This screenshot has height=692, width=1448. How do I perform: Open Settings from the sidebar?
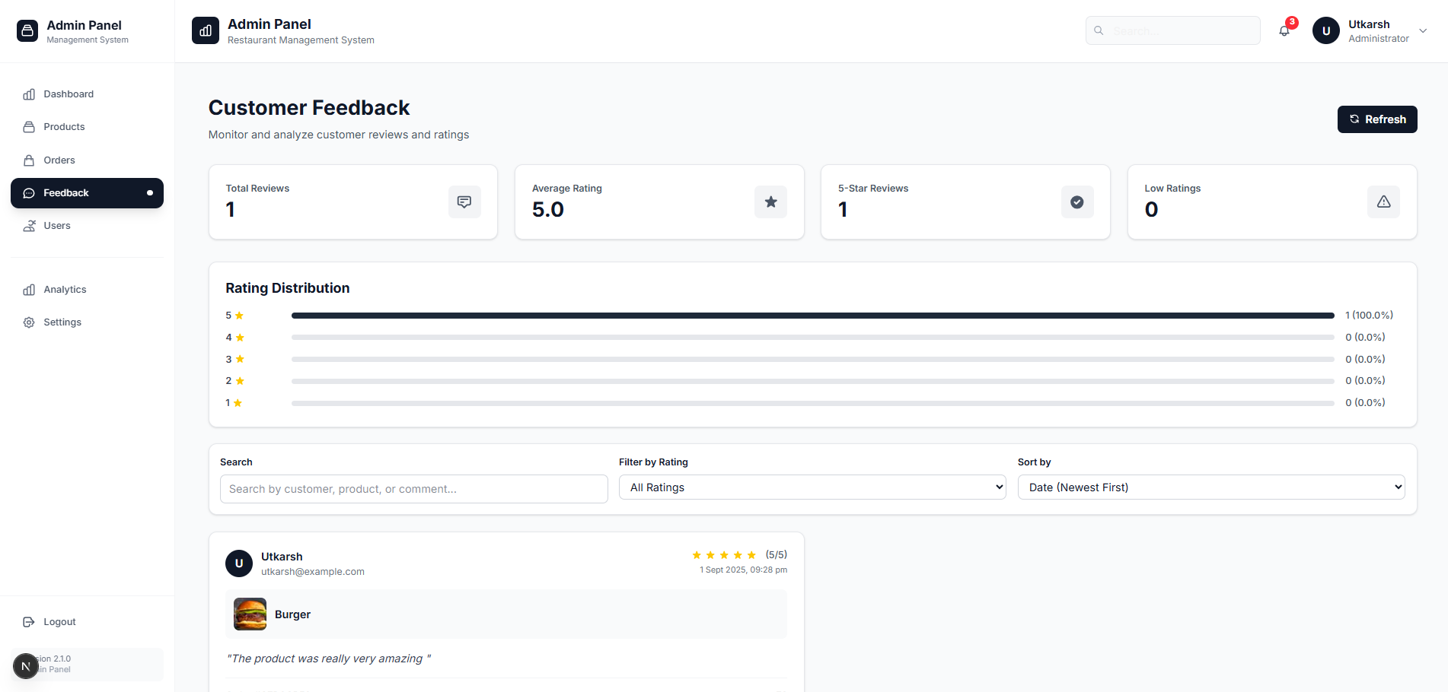pyautogui.click(x=62, y=322)
